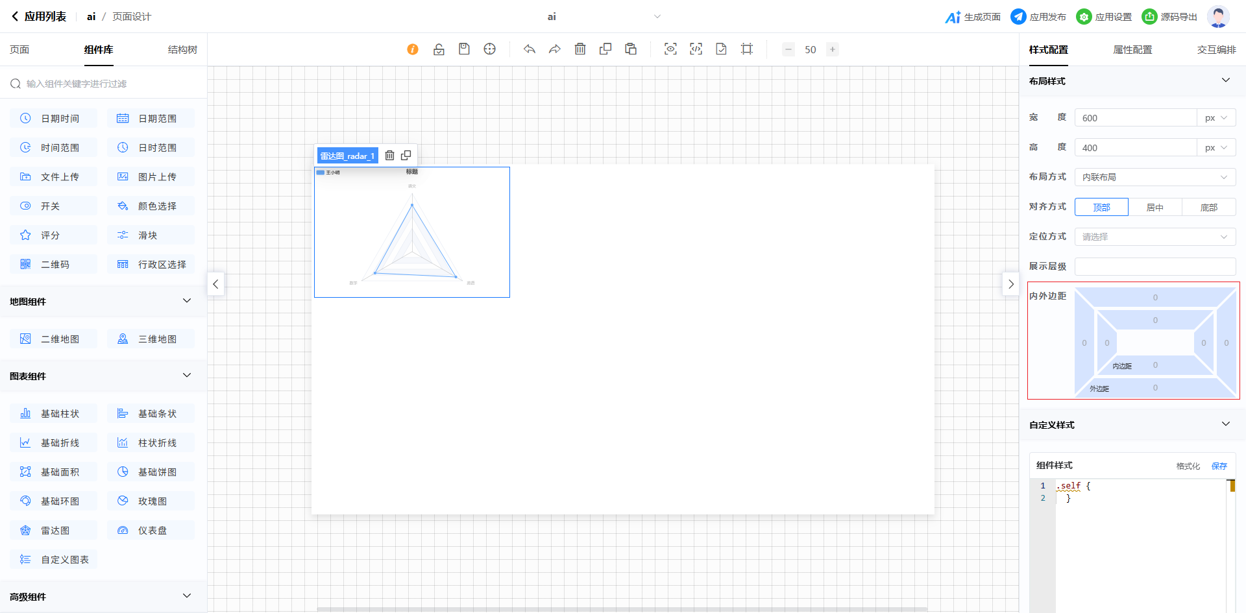Select 底部 alignment option
This screenshot has height=613, width=1246.
pyautogui.click(x=1208, y=208)
